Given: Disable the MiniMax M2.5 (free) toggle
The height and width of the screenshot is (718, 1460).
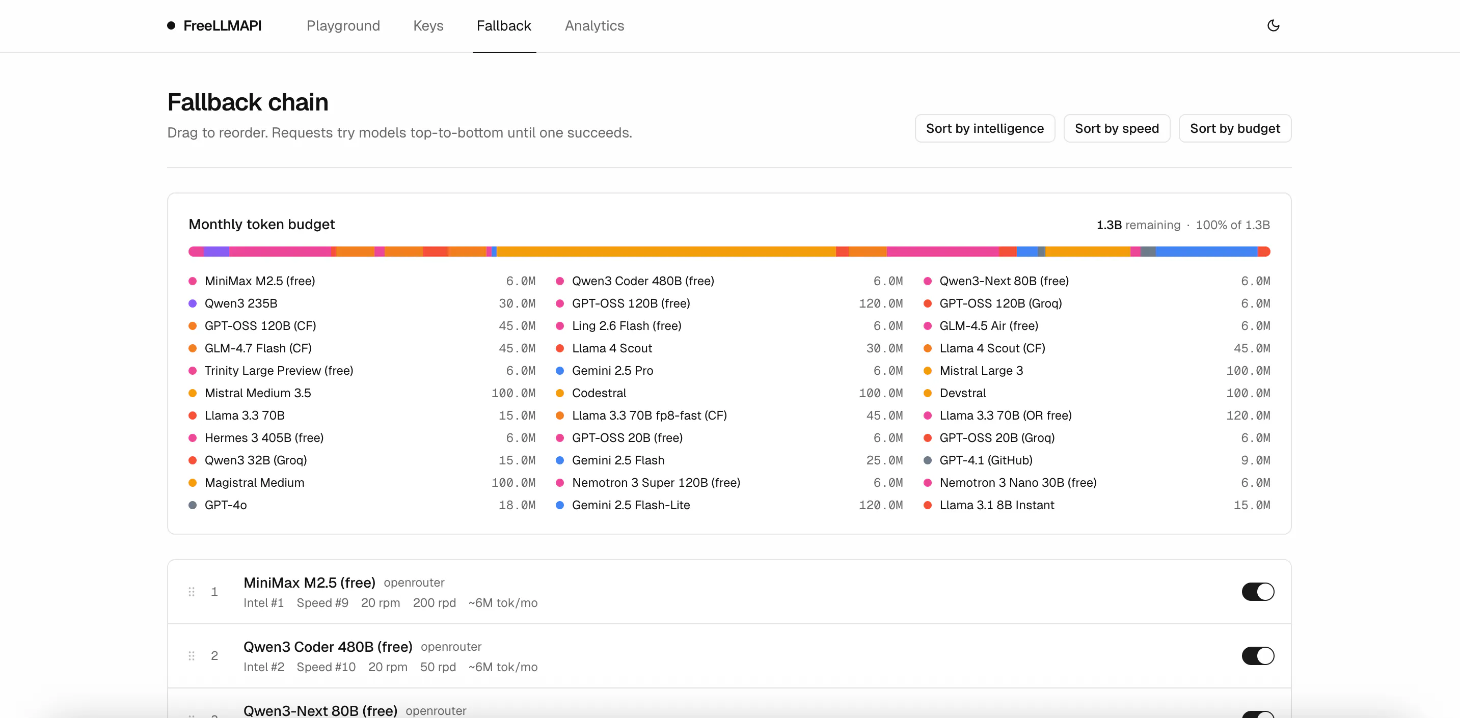Looking at the screenshot, I should [1258, 592].
